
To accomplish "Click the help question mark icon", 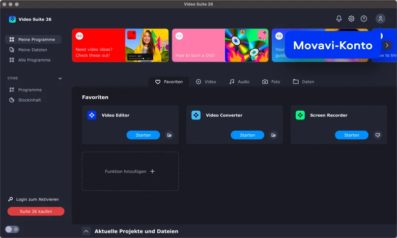I will pyautogui.click(x=364, y=19).
